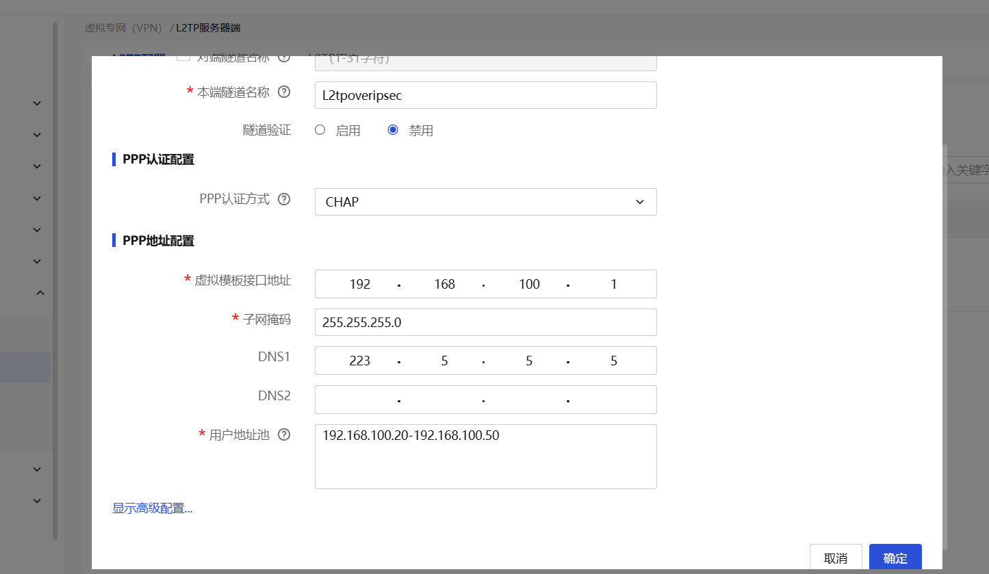Screen dimensions: 989x574
Task: Click the 用户地址池 label
Action: point(239,434)
